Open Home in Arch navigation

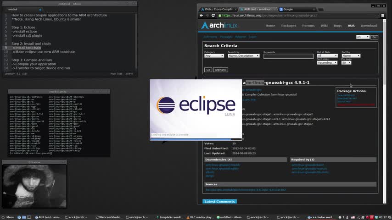[270, 26]
